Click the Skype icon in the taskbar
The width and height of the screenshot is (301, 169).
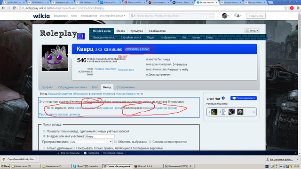tap(74, 166)
